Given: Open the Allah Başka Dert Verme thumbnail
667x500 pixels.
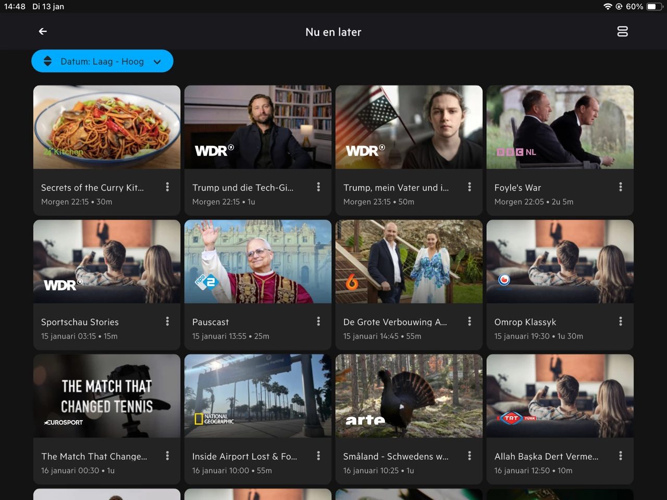Looking at the screenshot, I should coord(560,396).
